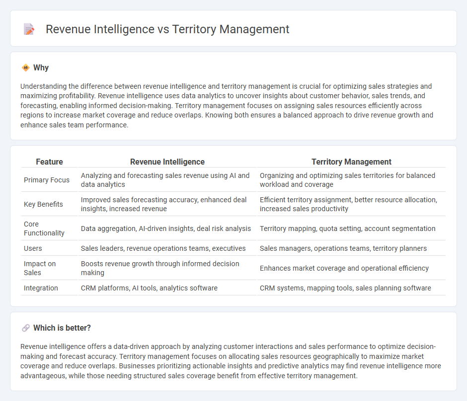Viewport: 467px width, 401px height.
Task: Click cell 'Enhances market coverage and operational efficiency'
Action: coord(351,268)
